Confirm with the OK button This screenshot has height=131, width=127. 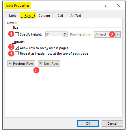[88, 123]
